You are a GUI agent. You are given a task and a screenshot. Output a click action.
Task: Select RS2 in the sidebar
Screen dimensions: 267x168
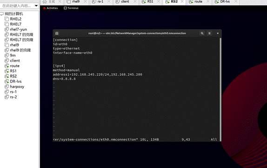tap(13, 76)
